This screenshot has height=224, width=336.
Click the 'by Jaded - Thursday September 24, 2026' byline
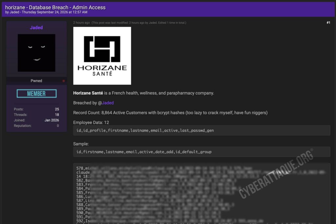(x=46, y=12)
